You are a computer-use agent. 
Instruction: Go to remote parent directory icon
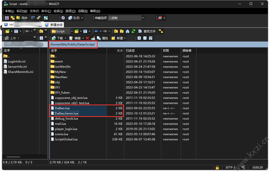coord(116,31)
